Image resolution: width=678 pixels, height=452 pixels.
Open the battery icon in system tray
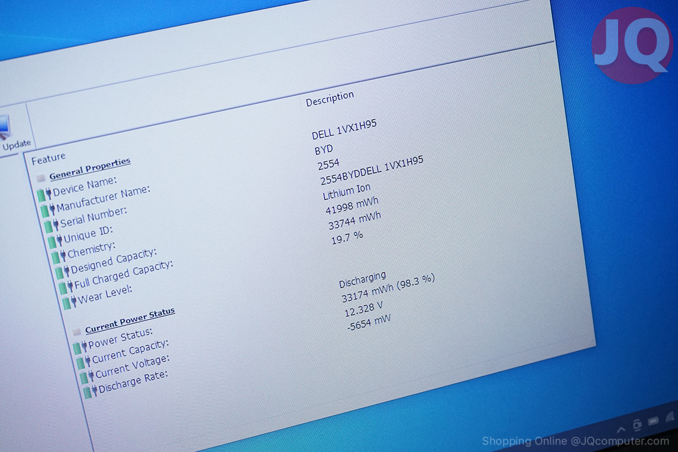(x=654, y=421)
